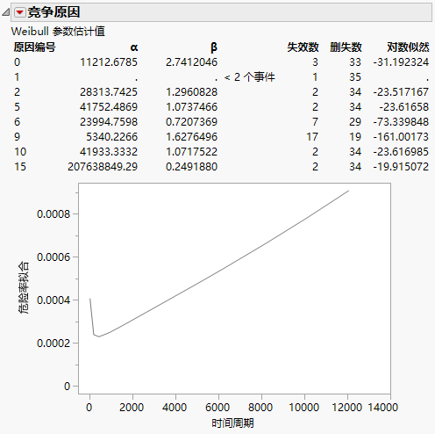Select log-likelihood value -161.00173

click(x=401, y=137)
